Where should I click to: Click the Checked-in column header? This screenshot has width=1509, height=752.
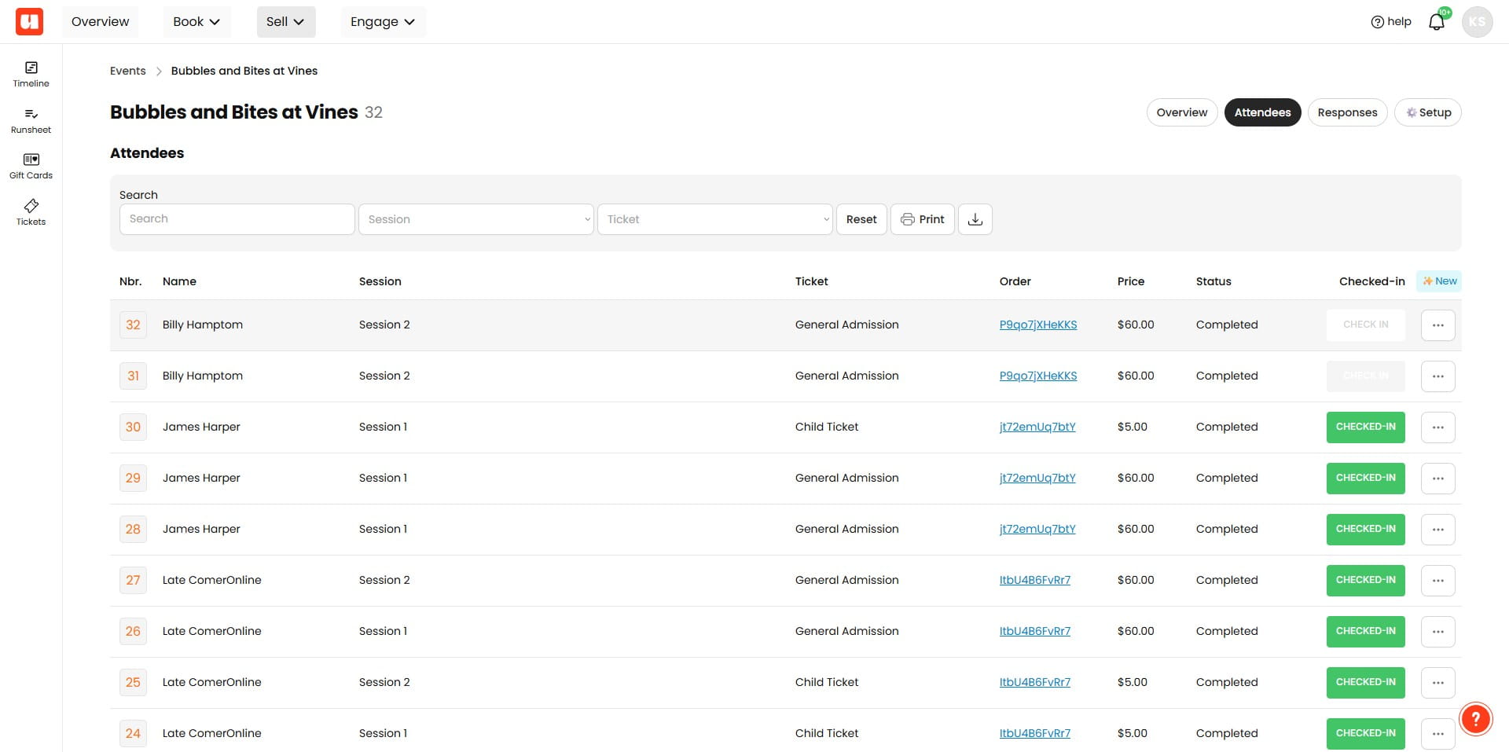[x=1371, y=281]
